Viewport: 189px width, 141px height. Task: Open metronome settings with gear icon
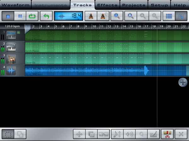pyautogui.click(x=103, y=16)
